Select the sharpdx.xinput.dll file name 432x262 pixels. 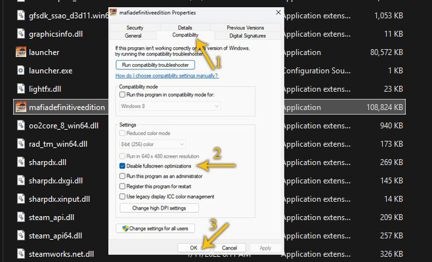(59, 199)
